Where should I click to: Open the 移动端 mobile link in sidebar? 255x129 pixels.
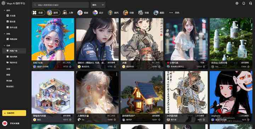[x=9, y=81]
